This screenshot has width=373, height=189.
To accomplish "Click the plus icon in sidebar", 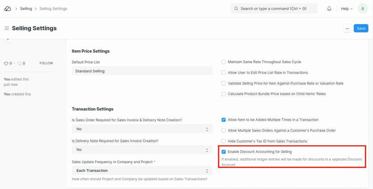I will click(8, 39).
